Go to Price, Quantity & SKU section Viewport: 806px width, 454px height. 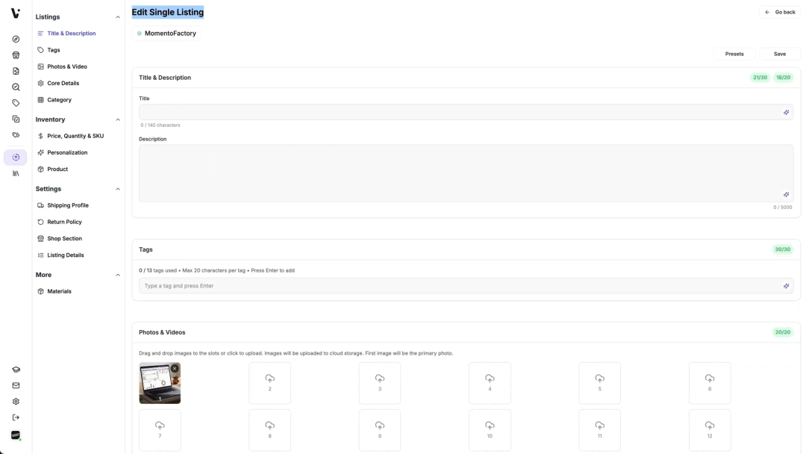coord(75,136)
